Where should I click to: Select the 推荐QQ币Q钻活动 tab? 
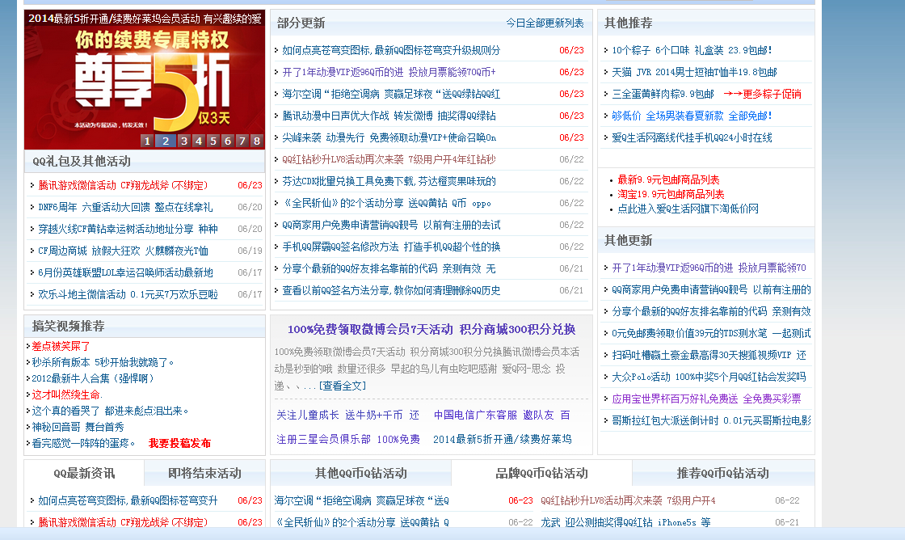click(722, 473)
